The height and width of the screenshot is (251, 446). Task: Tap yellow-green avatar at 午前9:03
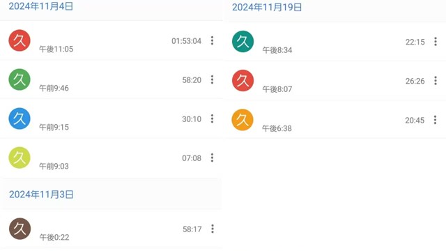(20, 158)
